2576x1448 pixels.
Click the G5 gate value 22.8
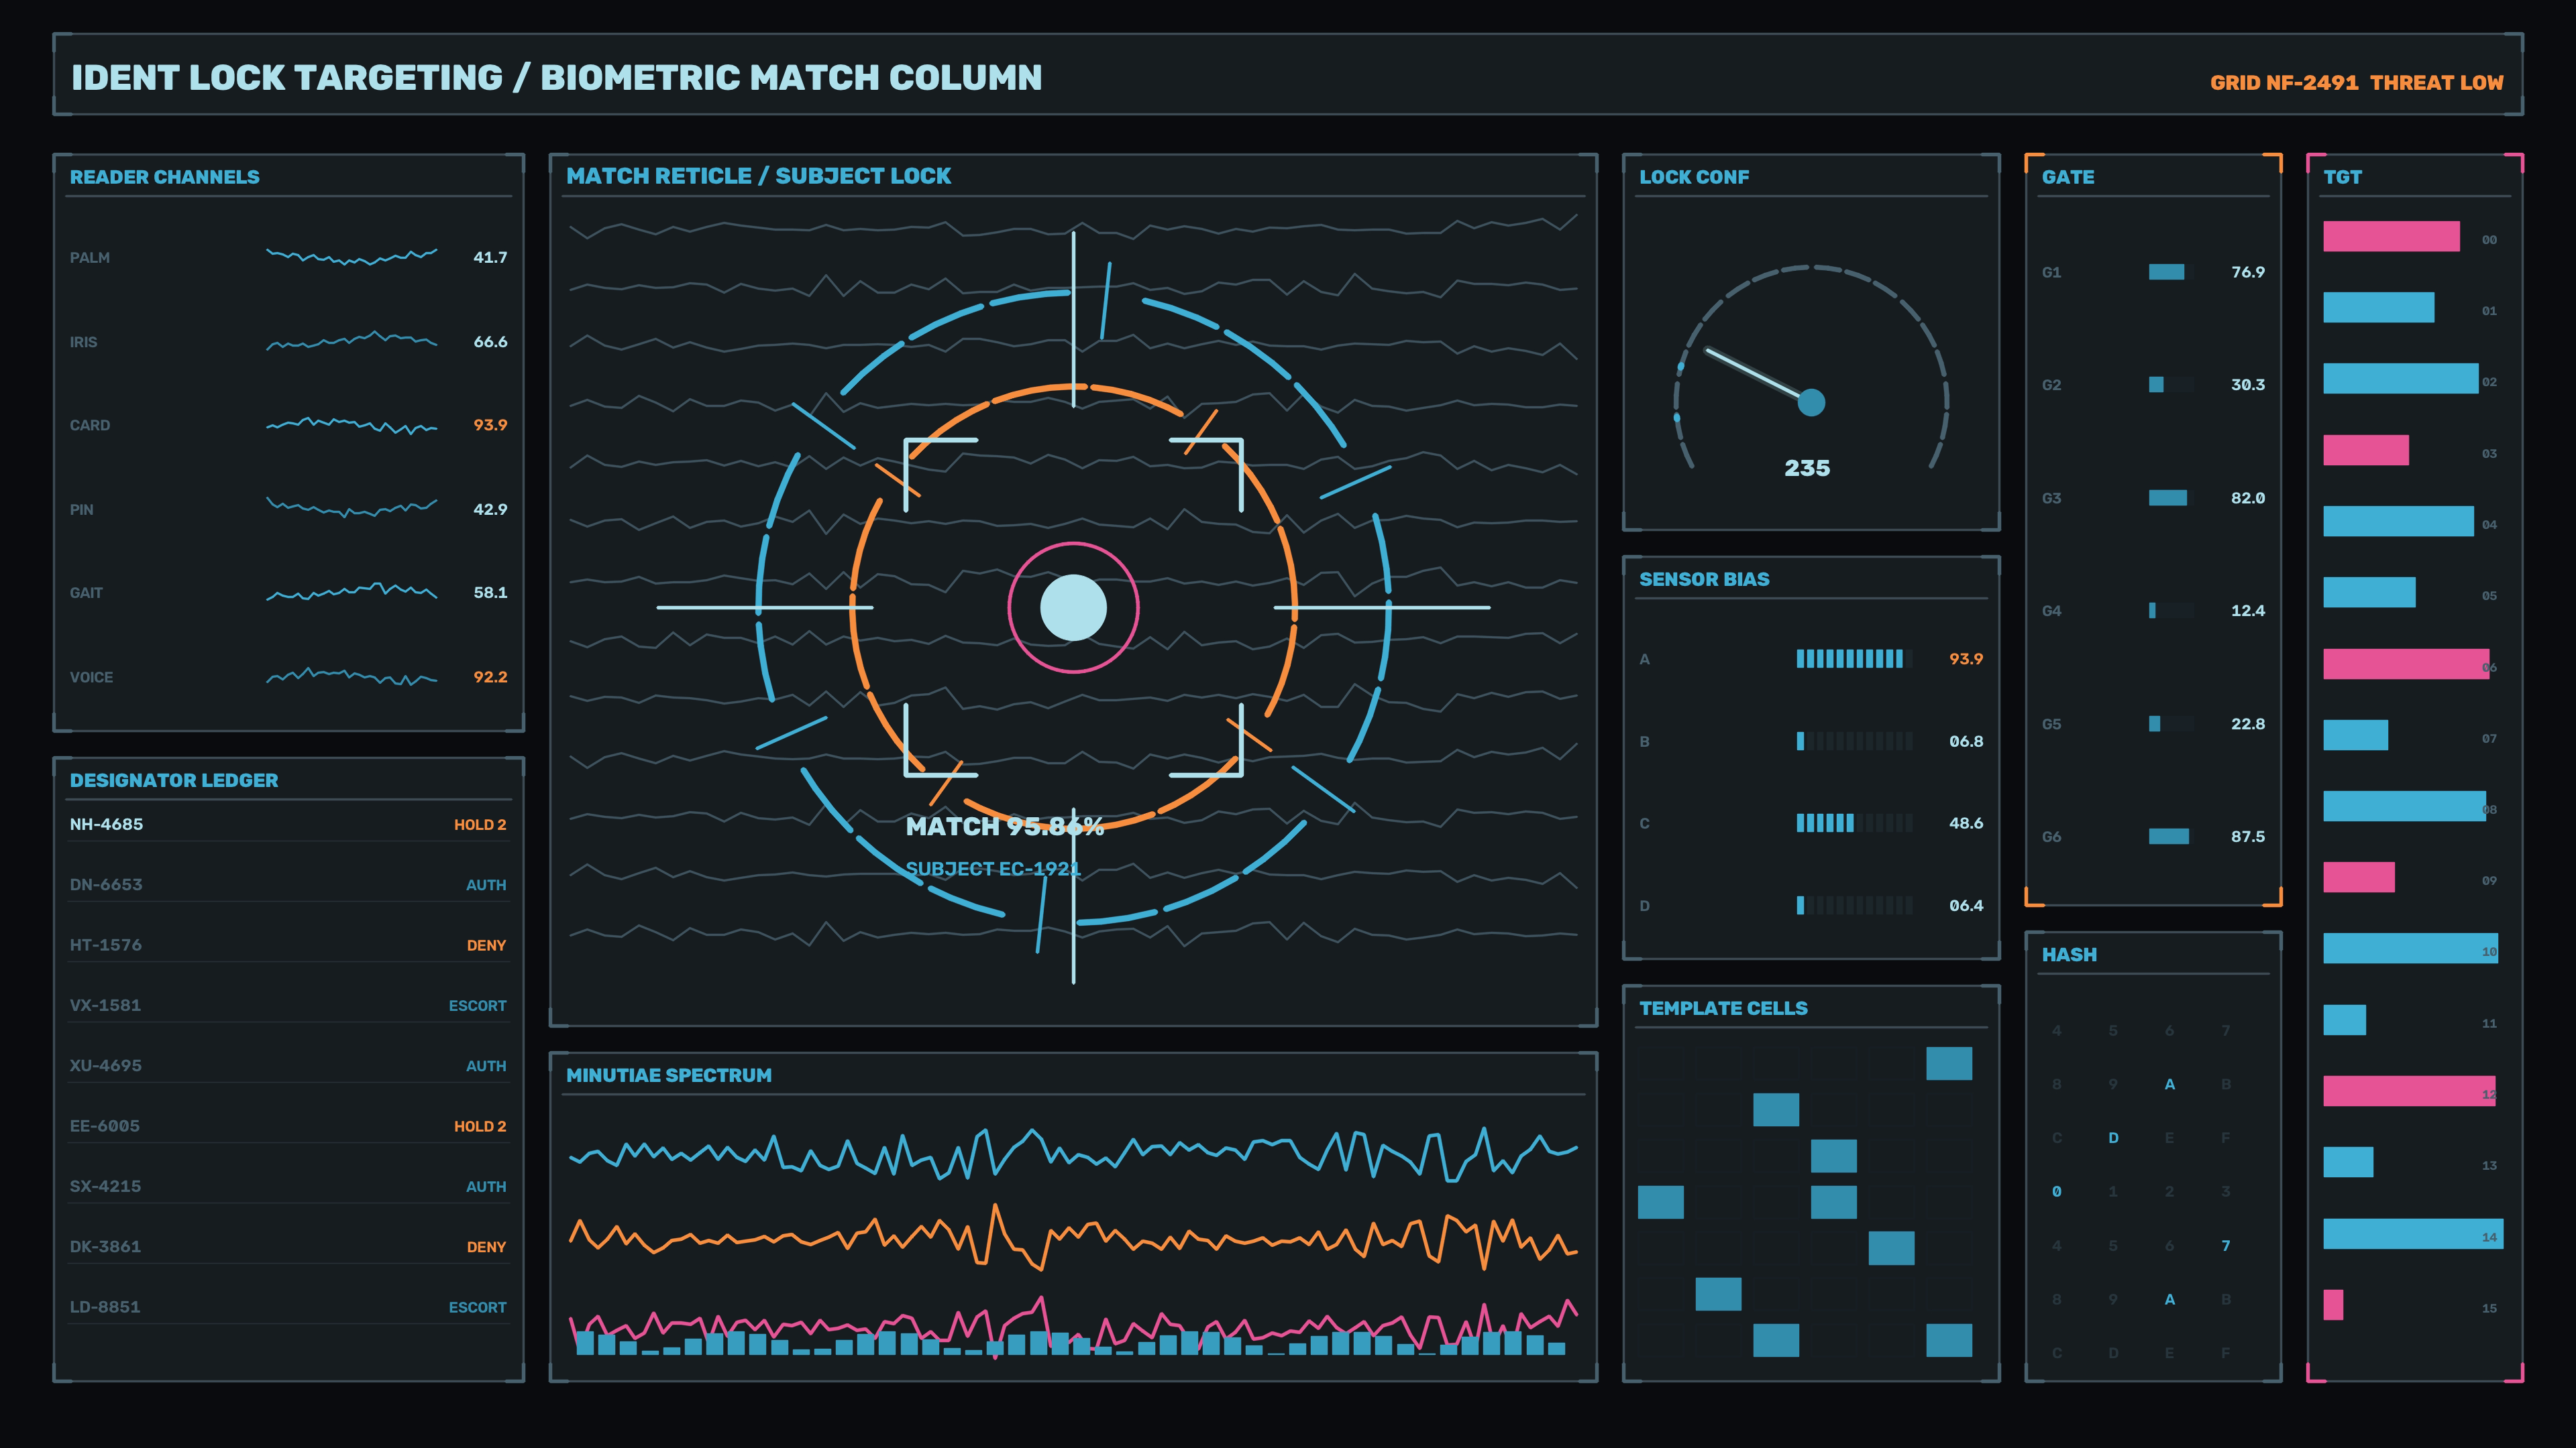click(2247, 723)
